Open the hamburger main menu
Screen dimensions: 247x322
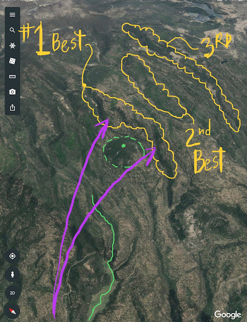pos(12,15)
